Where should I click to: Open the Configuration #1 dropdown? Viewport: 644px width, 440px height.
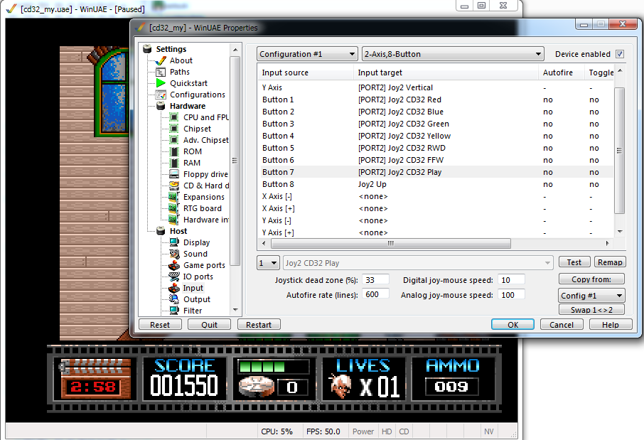pyautogui.click(x=307, y=54)
